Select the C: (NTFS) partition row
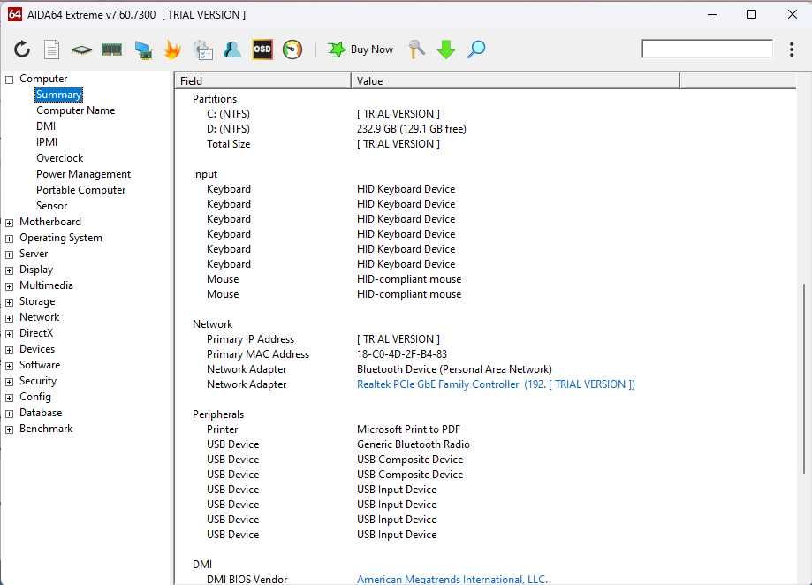Viewport: 812px width, 585px height. pyautogui.click(x=485, y=113)
